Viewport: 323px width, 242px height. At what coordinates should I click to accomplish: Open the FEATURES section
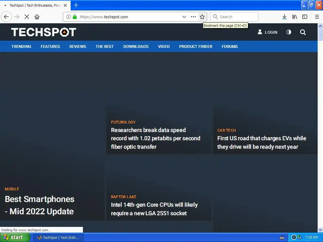[x=50, y=47]
